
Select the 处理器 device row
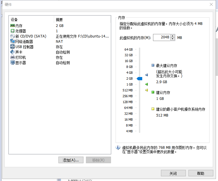point(60,31)
